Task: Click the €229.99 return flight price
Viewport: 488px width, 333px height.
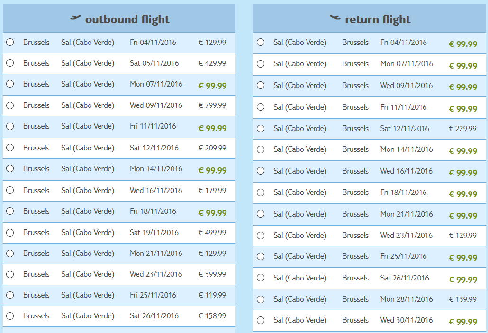Action: point(462,128)
